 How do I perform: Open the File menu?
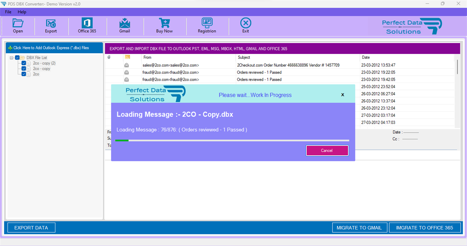8,12
